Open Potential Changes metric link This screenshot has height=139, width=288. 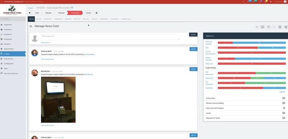click(x=209, y=43)
